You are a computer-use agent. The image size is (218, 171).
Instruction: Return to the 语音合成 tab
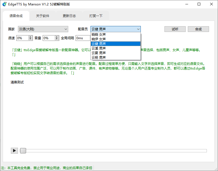point(16,16)
